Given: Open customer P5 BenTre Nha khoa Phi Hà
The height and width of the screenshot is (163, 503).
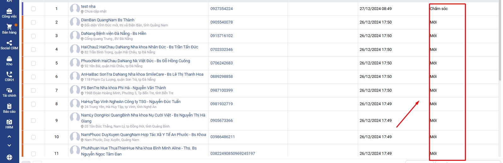Looking at the screenshot, I should point(123,88).
